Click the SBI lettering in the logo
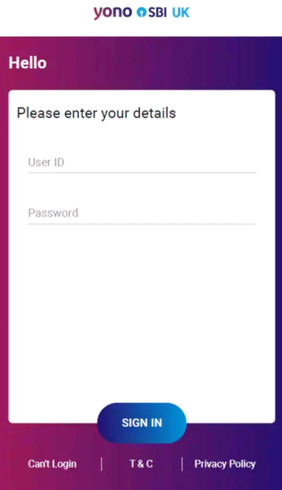 (x=157, y=12)
